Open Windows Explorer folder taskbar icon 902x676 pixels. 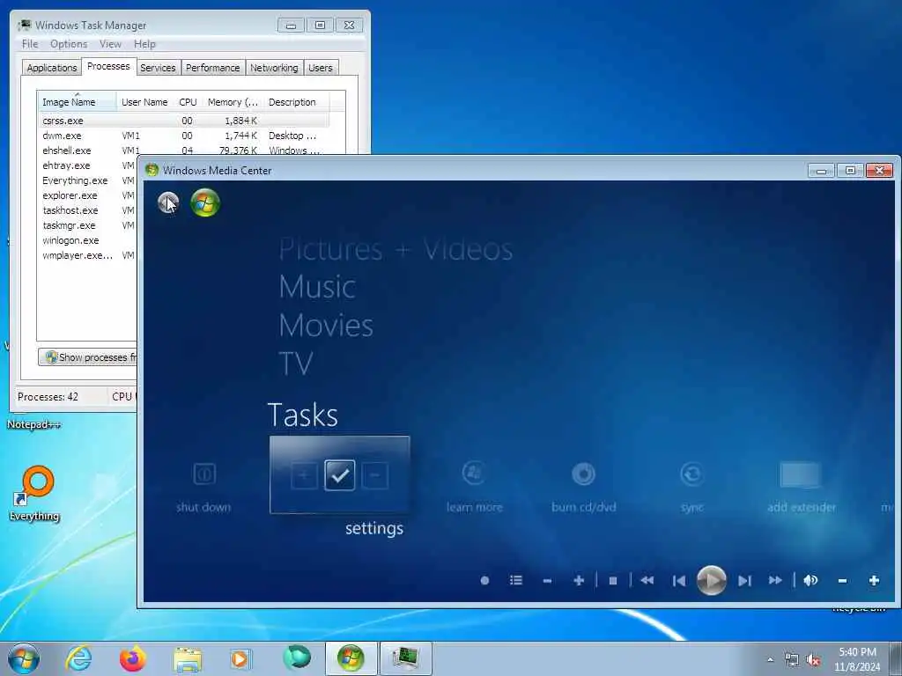tap(188, 658)
